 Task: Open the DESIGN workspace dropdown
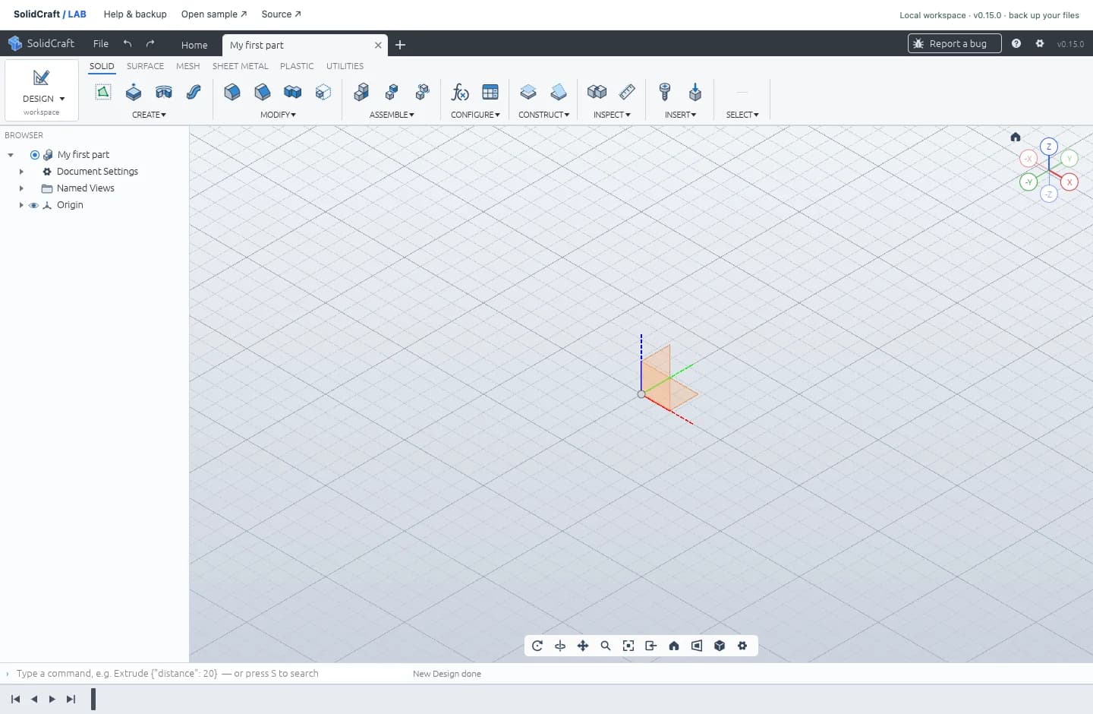coord(42,90)
